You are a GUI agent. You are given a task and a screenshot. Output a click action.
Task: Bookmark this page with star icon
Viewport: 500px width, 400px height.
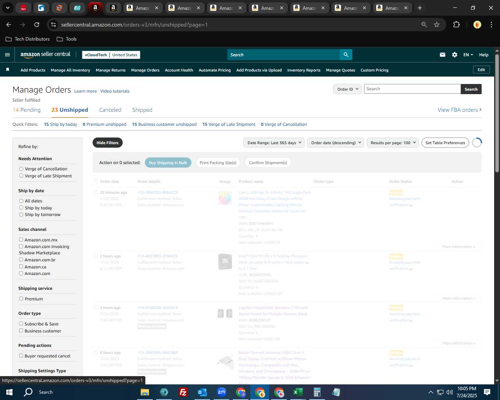click(x=437, y=25)
